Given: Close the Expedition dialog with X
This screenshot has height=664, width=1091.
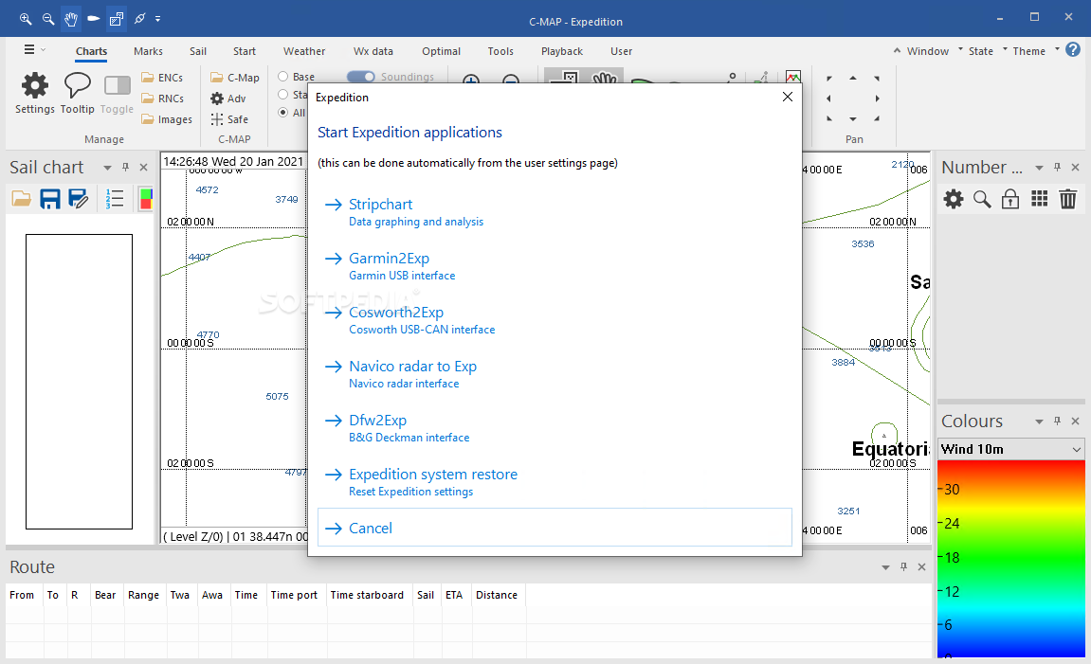Looking at the screenshot, I should (787, 97).
